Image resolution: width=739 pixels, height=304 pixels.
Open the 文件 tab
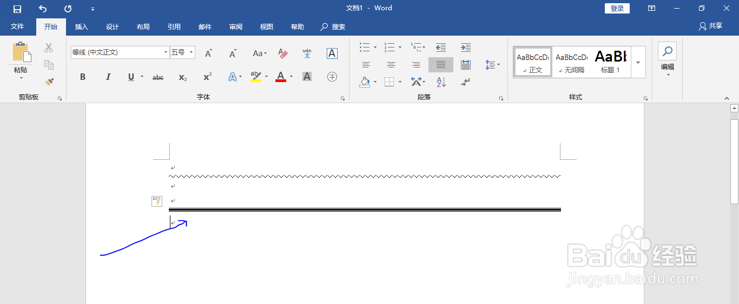(x=17, y=27)
